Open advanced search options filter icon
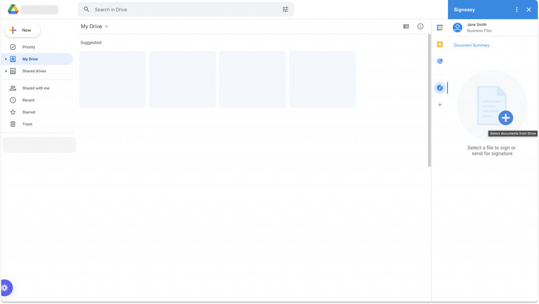Viewport: 539px width, 304px height. coord(285,9)
